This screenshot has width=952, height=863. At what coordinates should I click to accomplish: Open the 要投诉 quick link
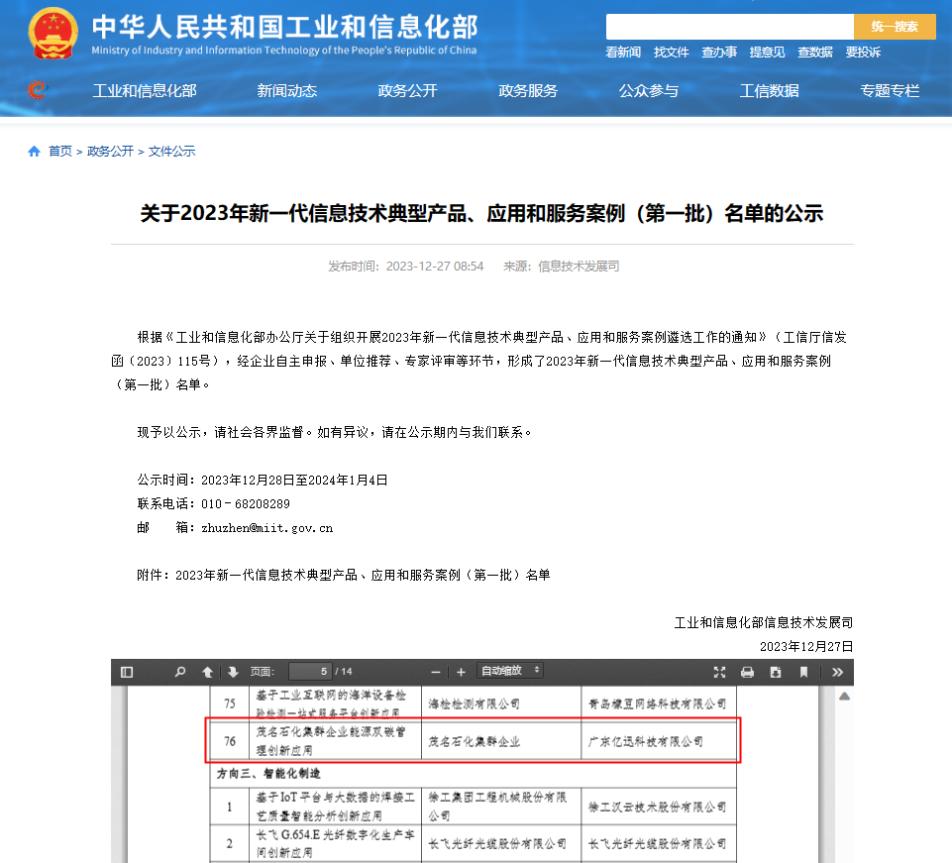point(863,53)
